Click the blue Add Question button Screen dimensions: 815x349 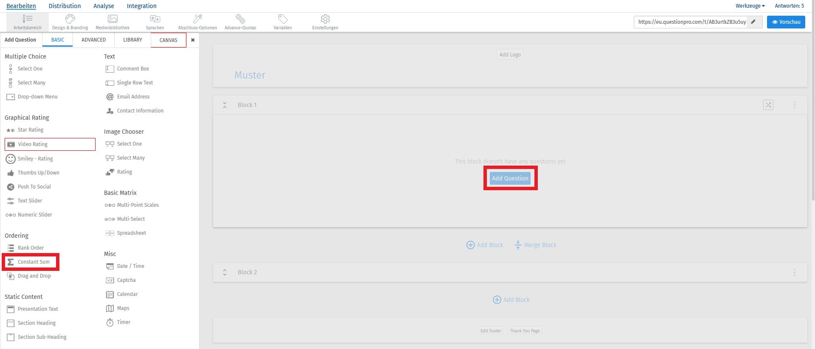tap(510, 178)
